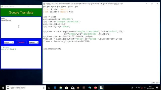Click the Translate button in Google Translate app

pos(21,42)
